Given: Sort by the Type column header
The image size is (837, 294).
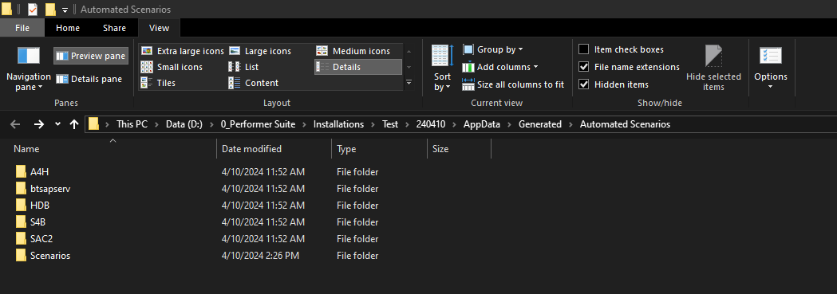Looking at the screenshot, I should tap(379, 149).
